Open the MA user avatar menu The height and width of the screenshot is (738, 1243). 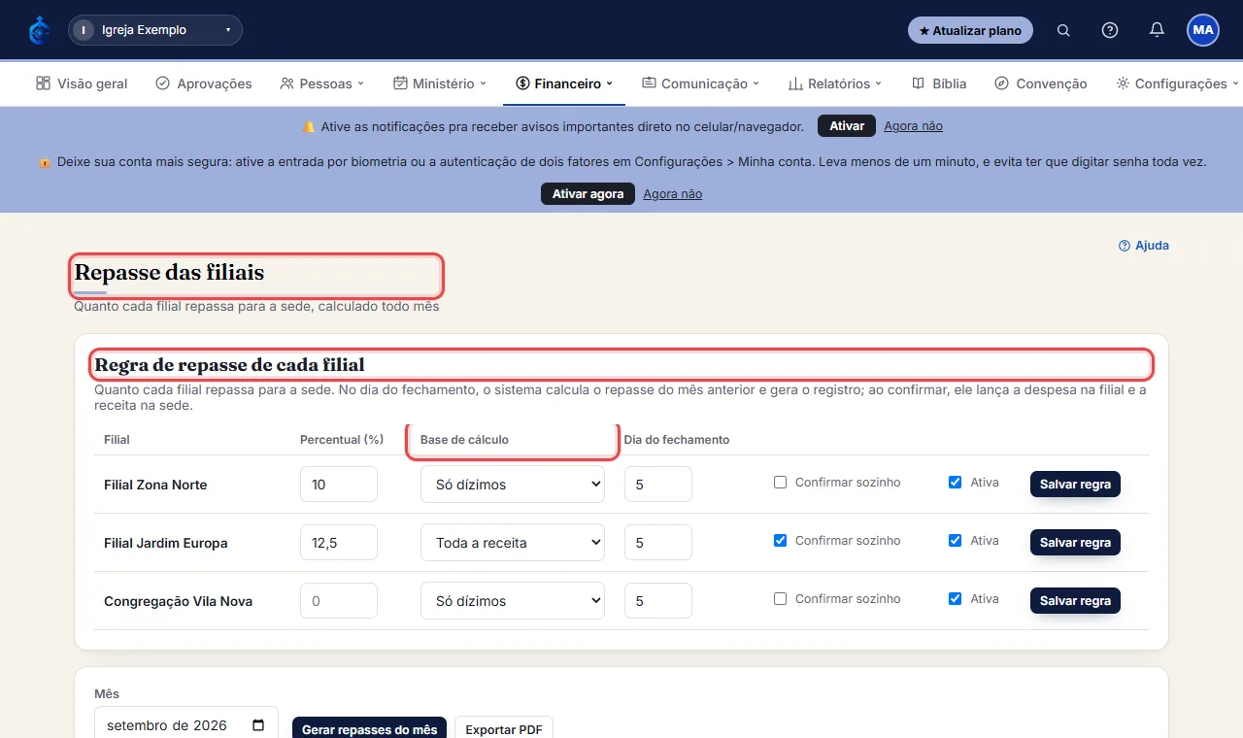point(1203,30)
